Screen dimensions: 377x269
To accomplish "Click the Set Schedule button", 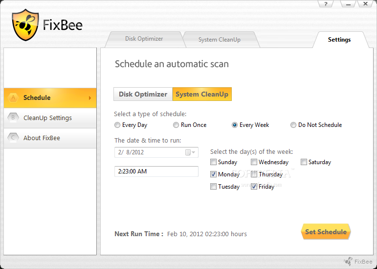I will [x=326, y=232].
